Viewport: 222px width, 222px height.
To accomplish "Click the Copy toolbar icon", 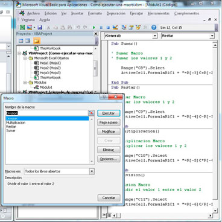I will pos(55,28).
